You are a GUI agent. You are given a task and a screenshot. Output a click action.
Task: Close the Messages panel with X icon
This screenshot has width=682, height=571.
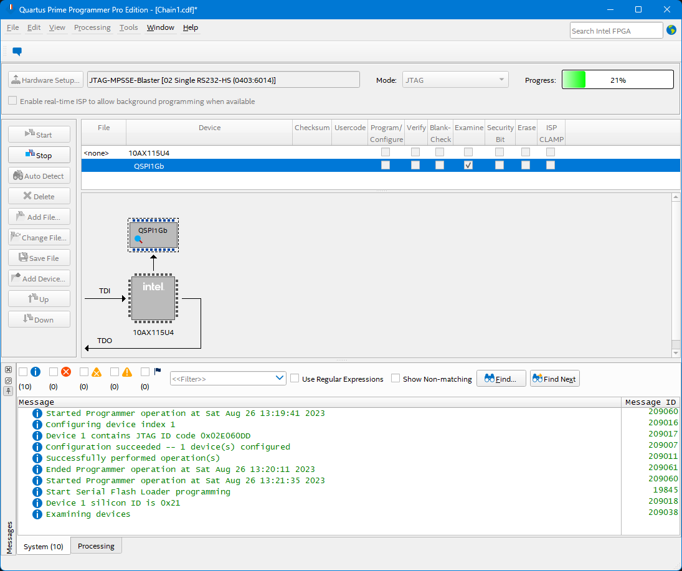[x=8, y=370]
